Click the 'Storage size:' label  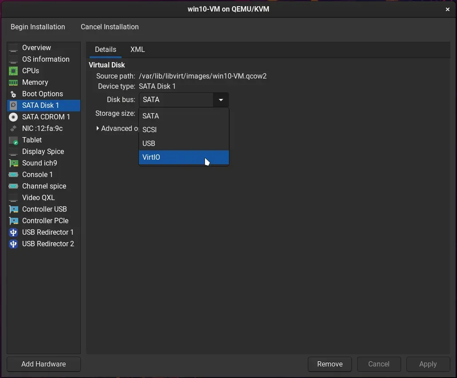coord(115,114)
